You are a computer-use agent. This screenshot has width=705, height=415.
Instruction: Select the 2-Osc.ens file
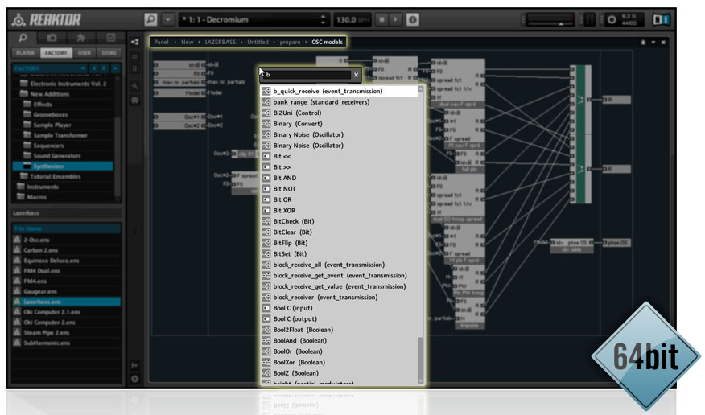(x=67, y=240)
